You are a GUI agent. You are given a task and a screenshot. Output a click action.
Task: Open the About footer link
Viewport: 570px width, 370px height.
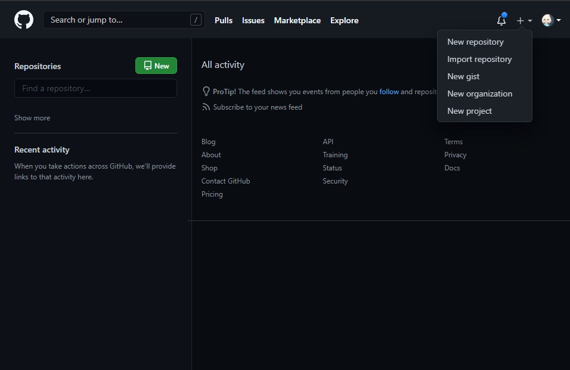(211, 155)
